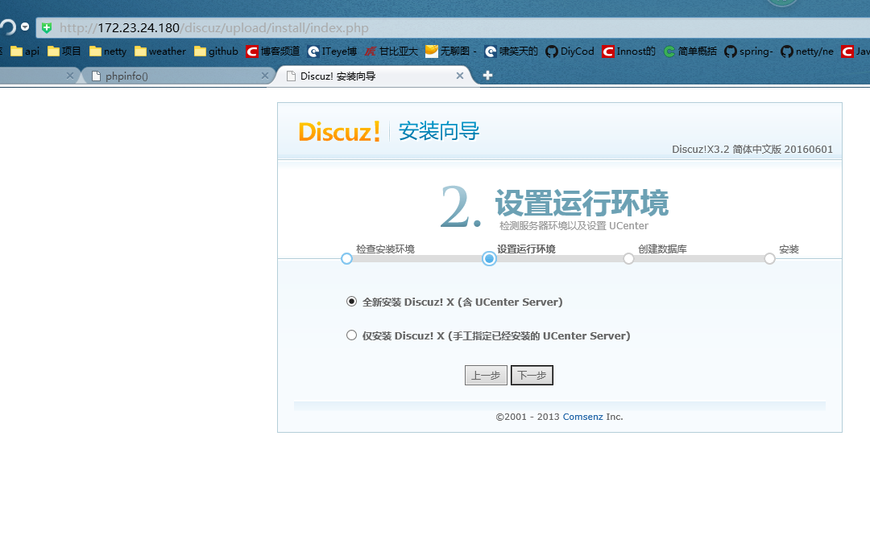Screen dimensions: 870x547
Task: Click the 设置运行环境 step marker
Action: click(x=490, y=258)
